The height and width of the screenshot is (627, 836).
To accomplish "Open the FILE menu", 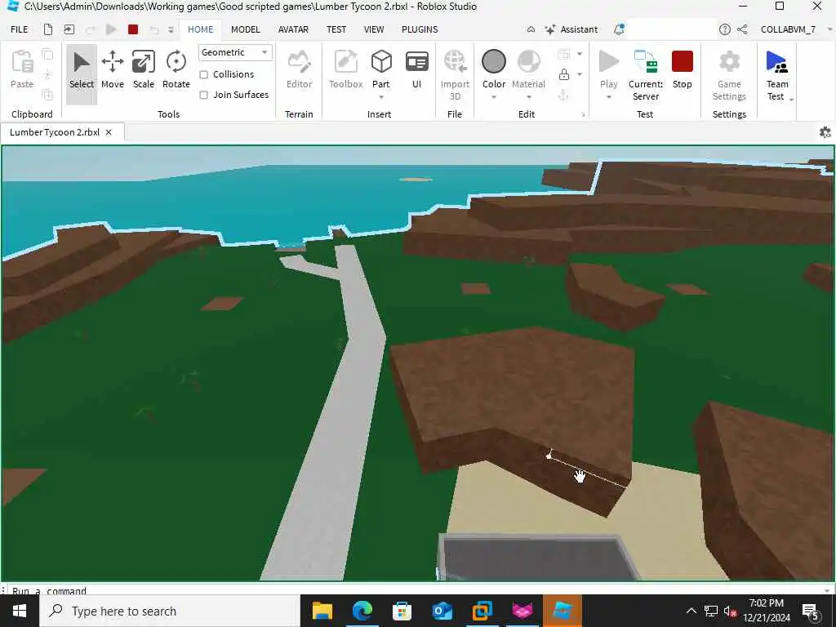I will point(20,29).
